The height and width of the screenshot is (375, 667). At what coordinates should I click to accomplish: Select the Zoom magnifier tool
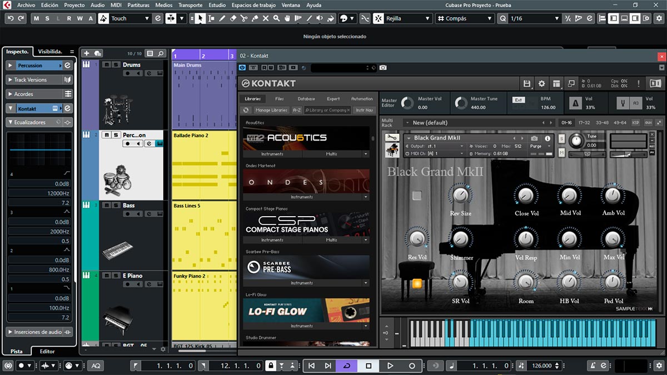(x=276, y=18)
